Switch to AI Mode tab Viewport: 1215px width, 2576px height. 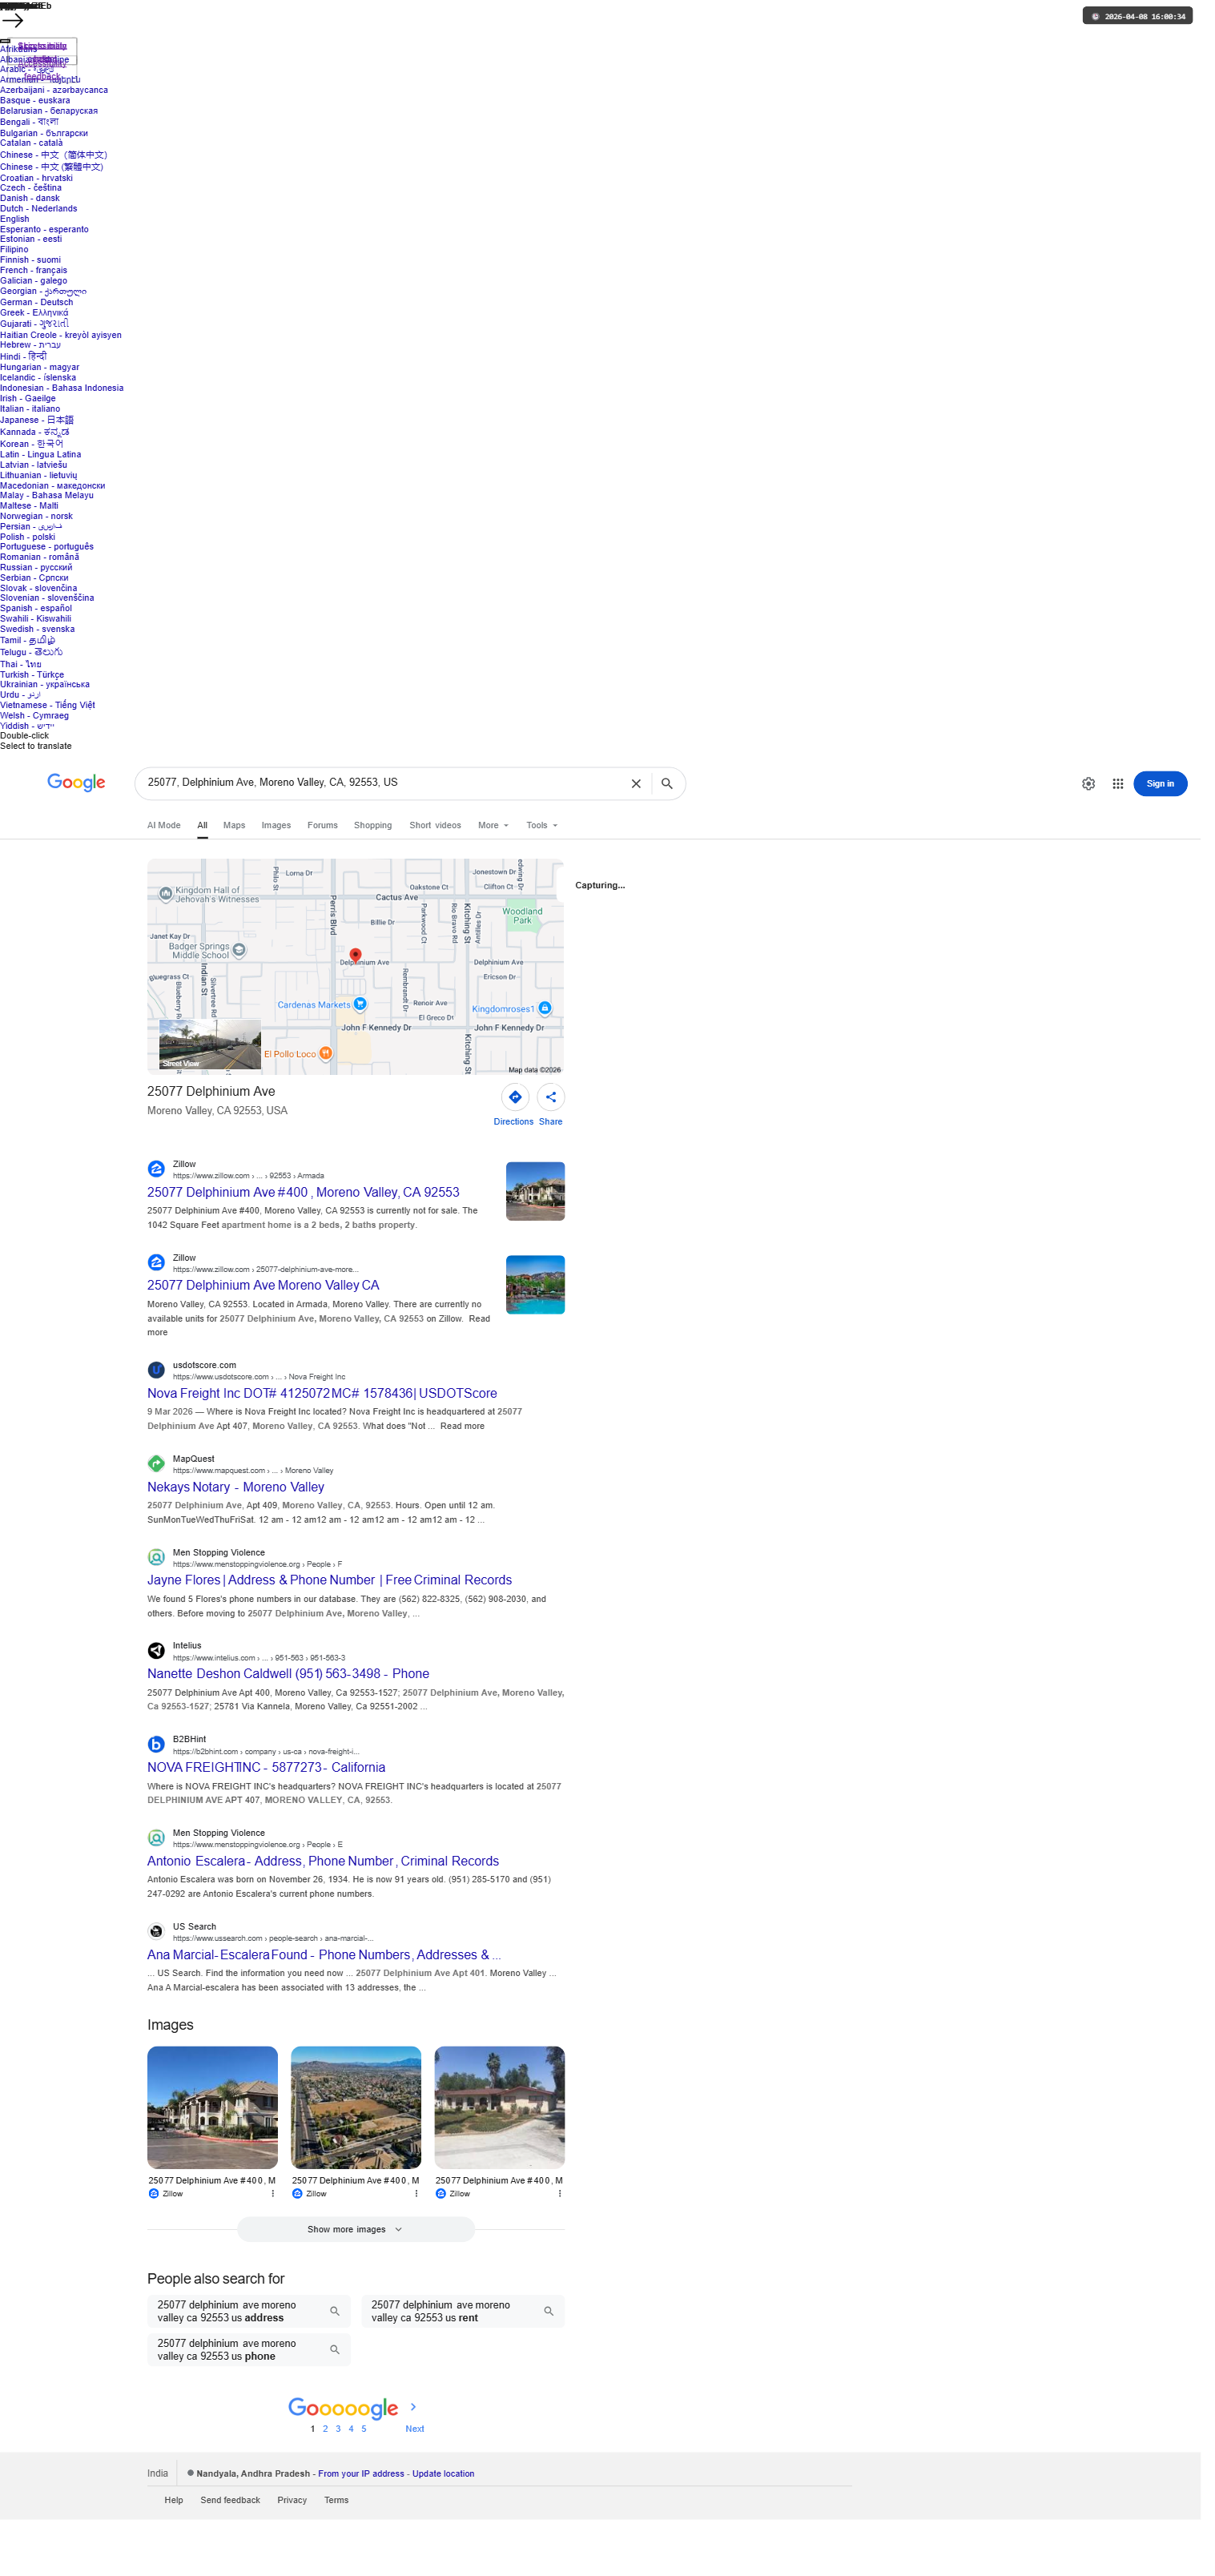pyautogui.click(x=164, y=825)
